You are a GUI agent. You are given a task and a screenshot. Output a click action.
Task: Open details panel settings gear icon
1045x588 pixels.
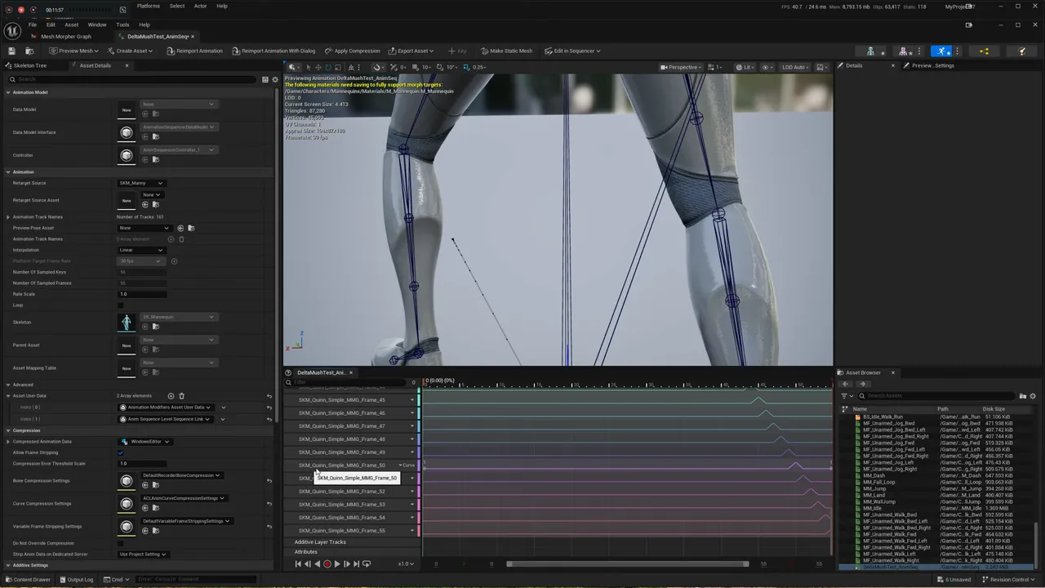coord(275,79)
